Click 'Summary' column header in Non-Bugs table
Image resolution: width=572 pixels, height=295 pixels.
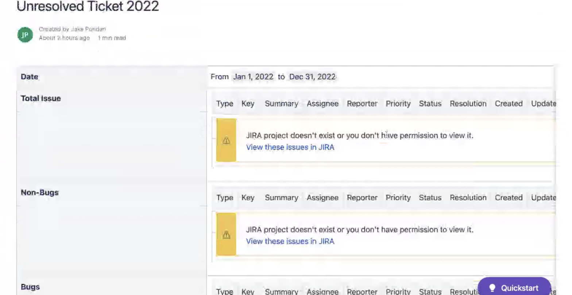coord(282,198)
